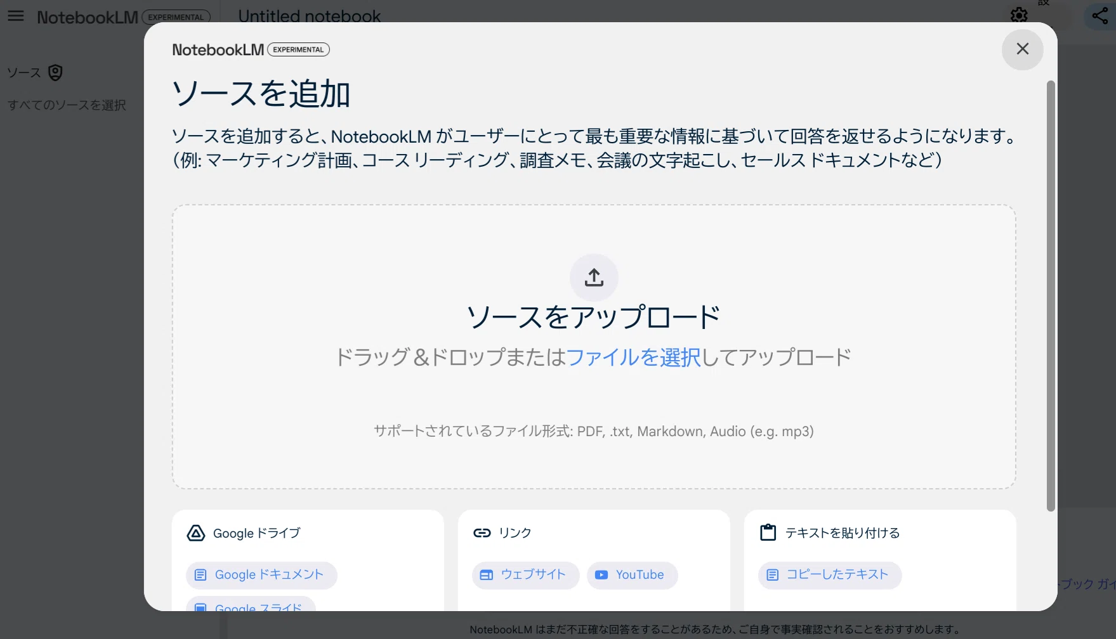Click the ファイルを選択 link
The height and width of the screenshot is (639, 1116).
pyautogui.click(x=633, y=357)
